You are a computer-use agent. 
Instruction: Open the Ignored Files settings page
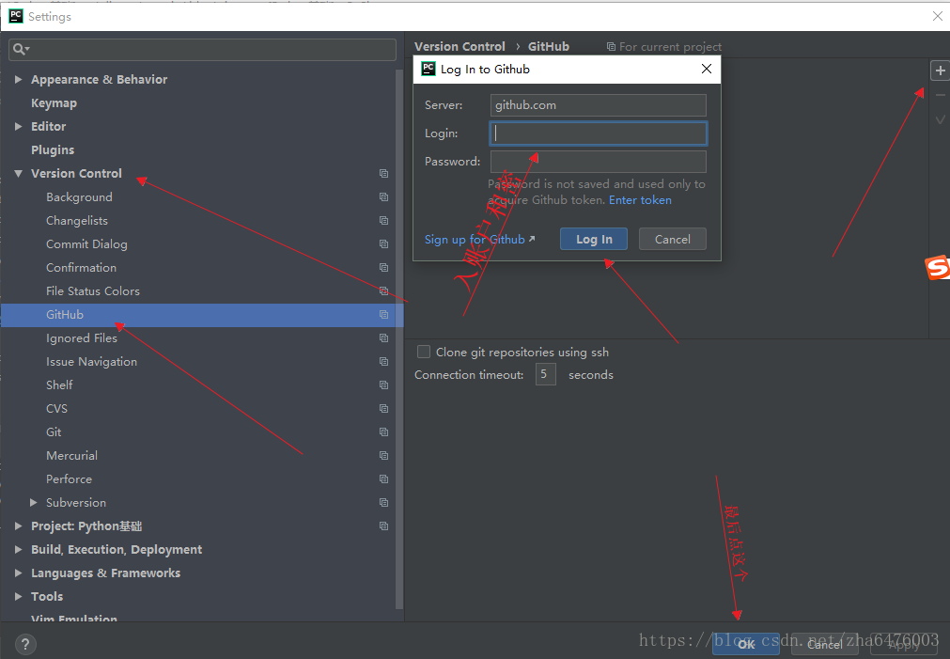pyautogui.click(x=82, y=337)
